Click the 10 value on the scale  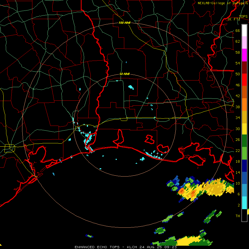coord(238,183)
